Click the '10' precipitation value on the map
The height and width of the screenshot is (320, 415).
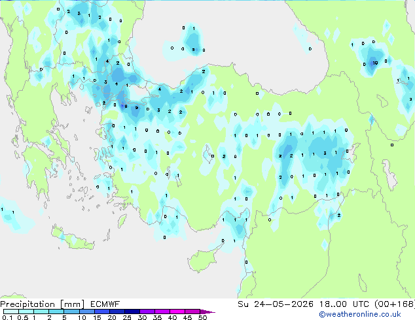(x=375, y=63)
